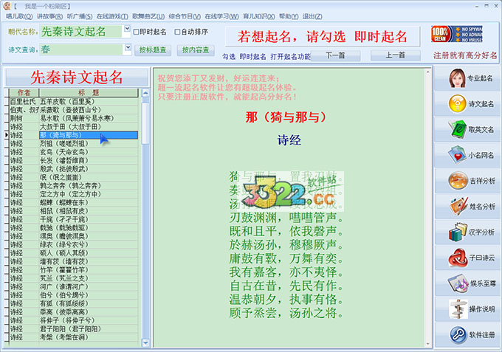Viewport: 502px width, 352px height.
Task: Open the 取英文名 English name tool
Action: point(467,130)
